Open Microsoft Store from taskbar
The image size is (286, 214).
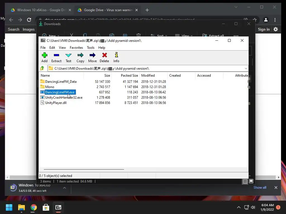pos(46,207)
